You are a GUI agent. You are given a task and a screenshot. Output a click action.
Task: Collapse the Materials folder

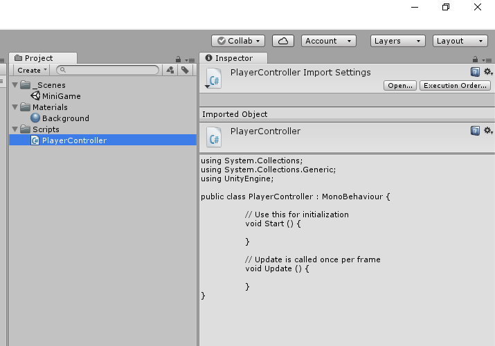tap(15, 107)
